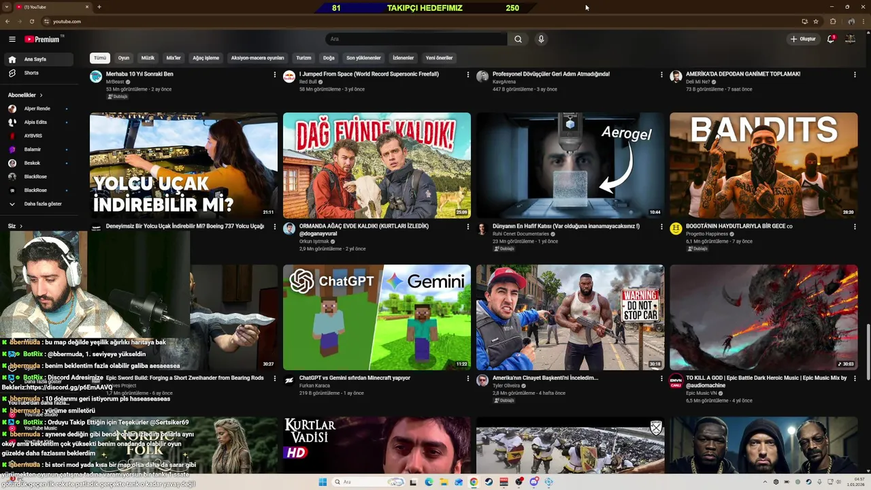Viewport: 871px width, 490px height.
Task: Open options for TO KILL A GOD video
Action: tap(855, 379)
